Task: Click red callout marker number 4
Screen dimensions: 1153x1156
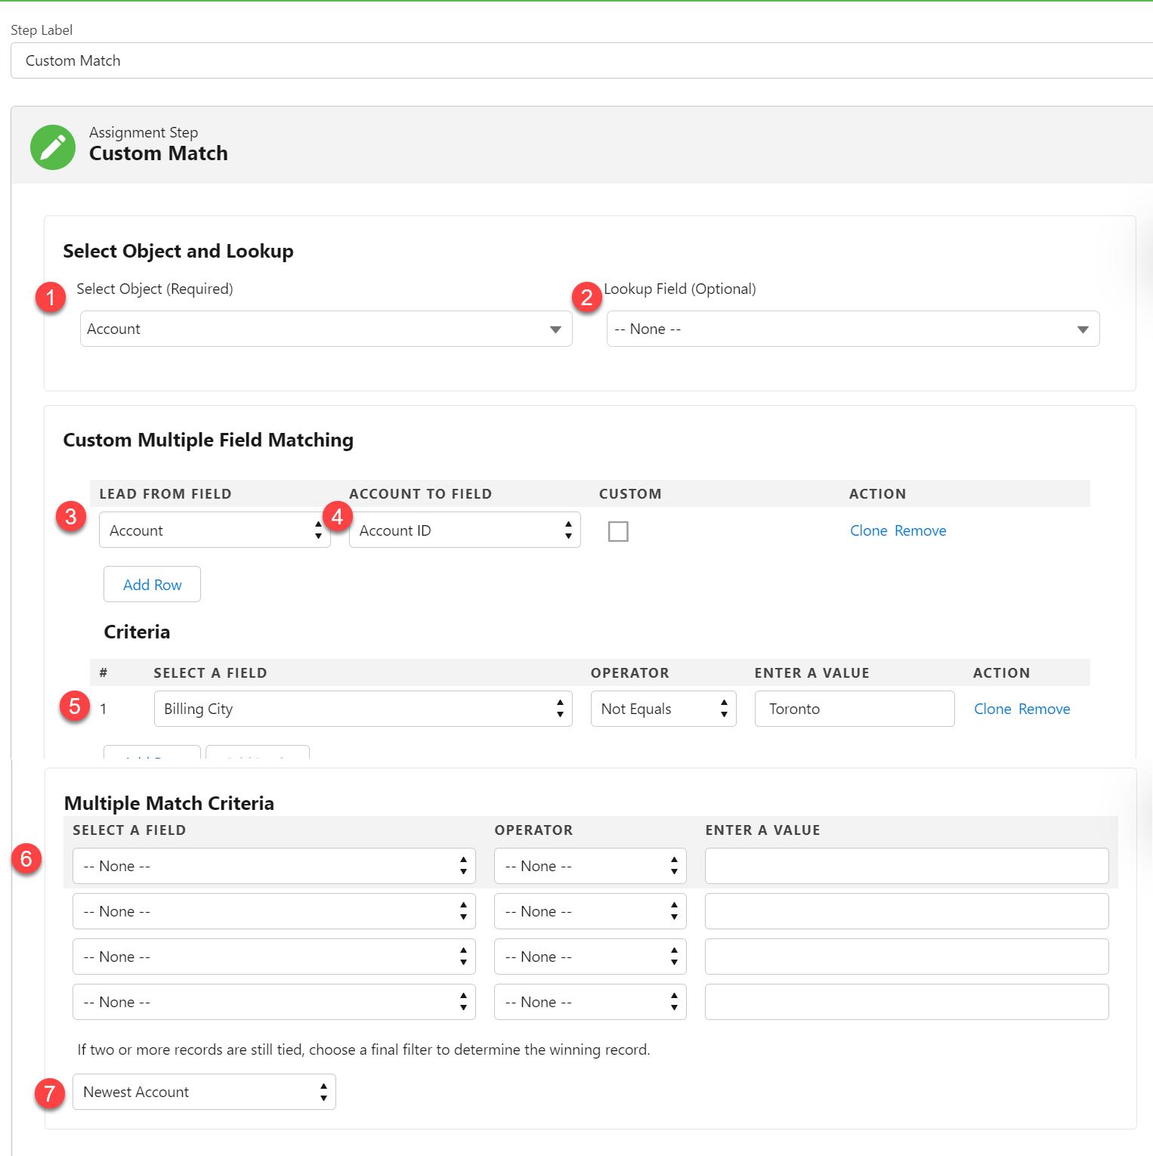Action: point(337,517)
